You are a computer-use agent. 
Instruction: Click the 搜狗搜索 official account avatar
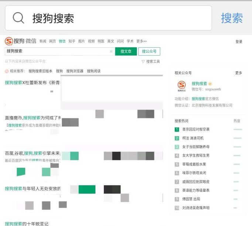181,86
